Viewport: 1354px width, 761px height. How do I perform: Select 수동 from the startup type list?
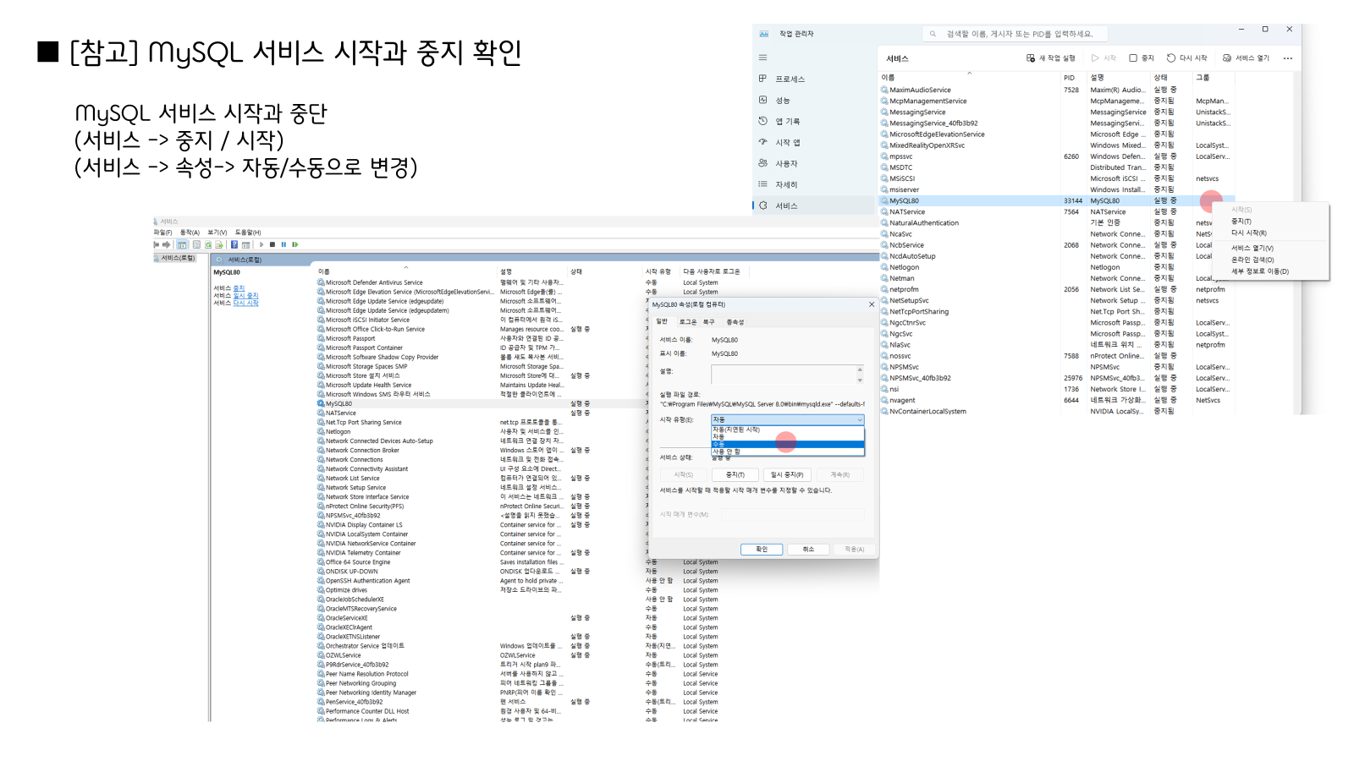click(x=787, y=444)
